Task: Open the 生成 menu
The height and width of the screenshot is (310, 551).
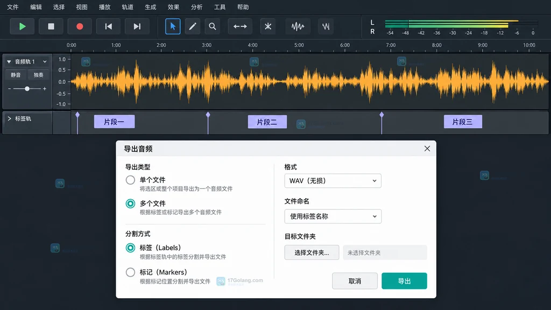Action: coord(151,7)
